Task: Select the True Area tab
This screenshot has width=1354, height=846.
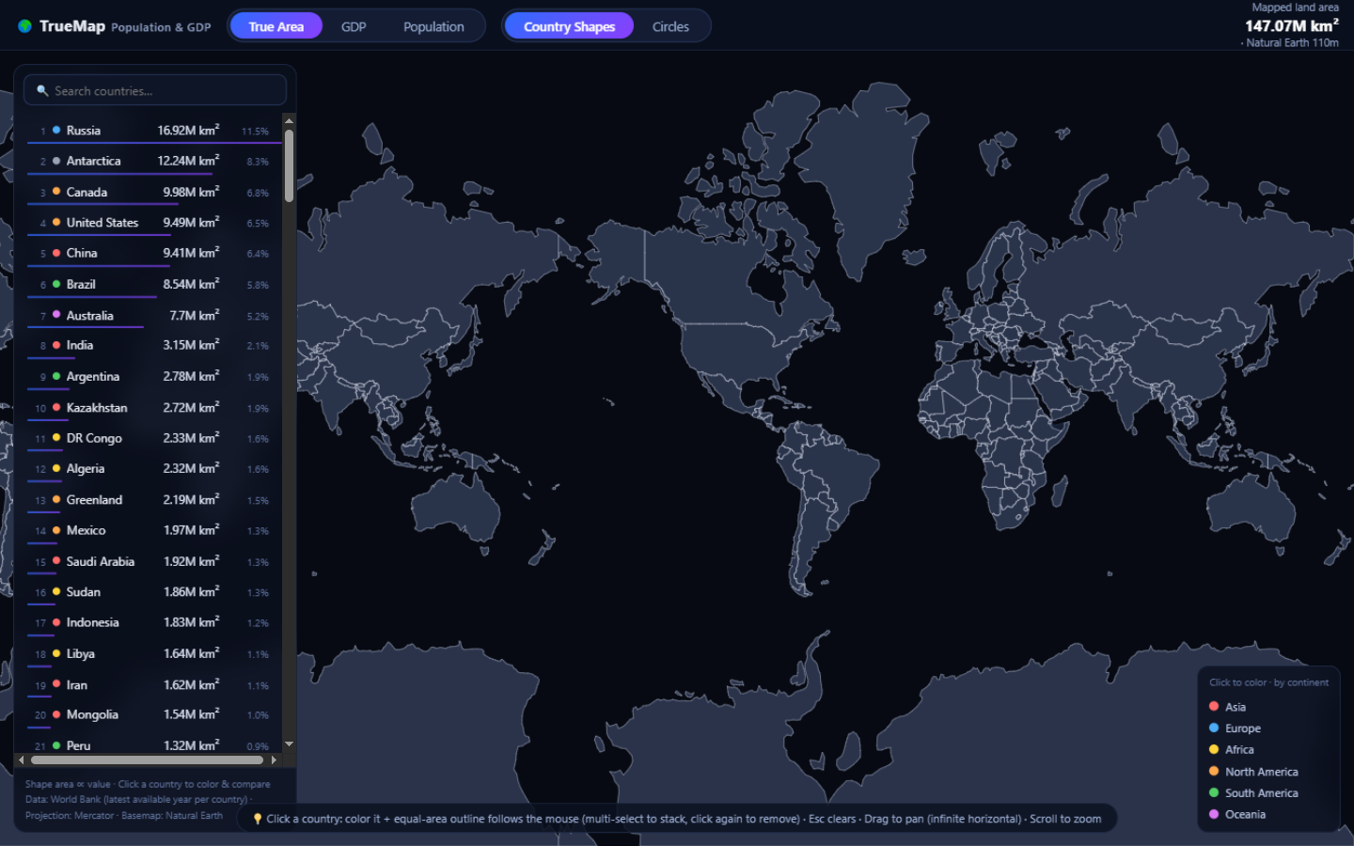Action: point(276,26)
